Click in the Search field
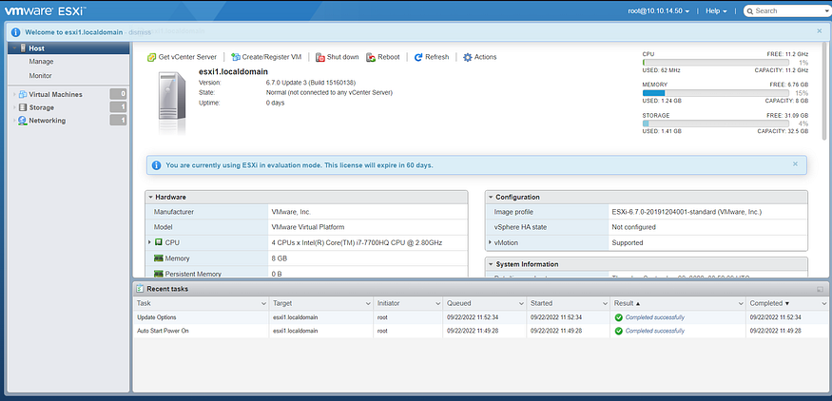This screenshot has height=401, width=832. [790, 10]
